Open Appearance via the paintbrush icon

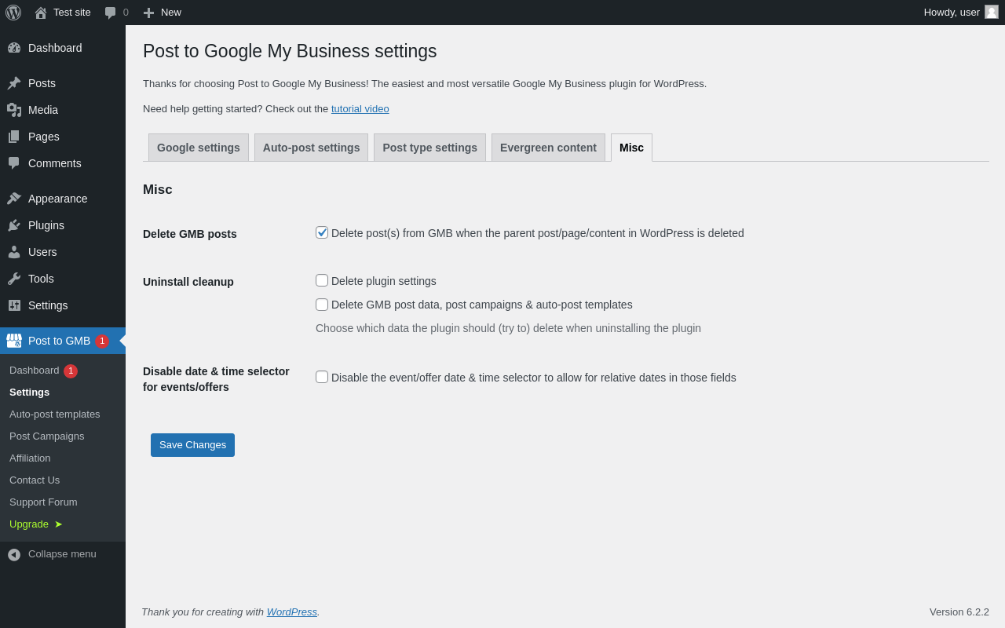(14, 199)
